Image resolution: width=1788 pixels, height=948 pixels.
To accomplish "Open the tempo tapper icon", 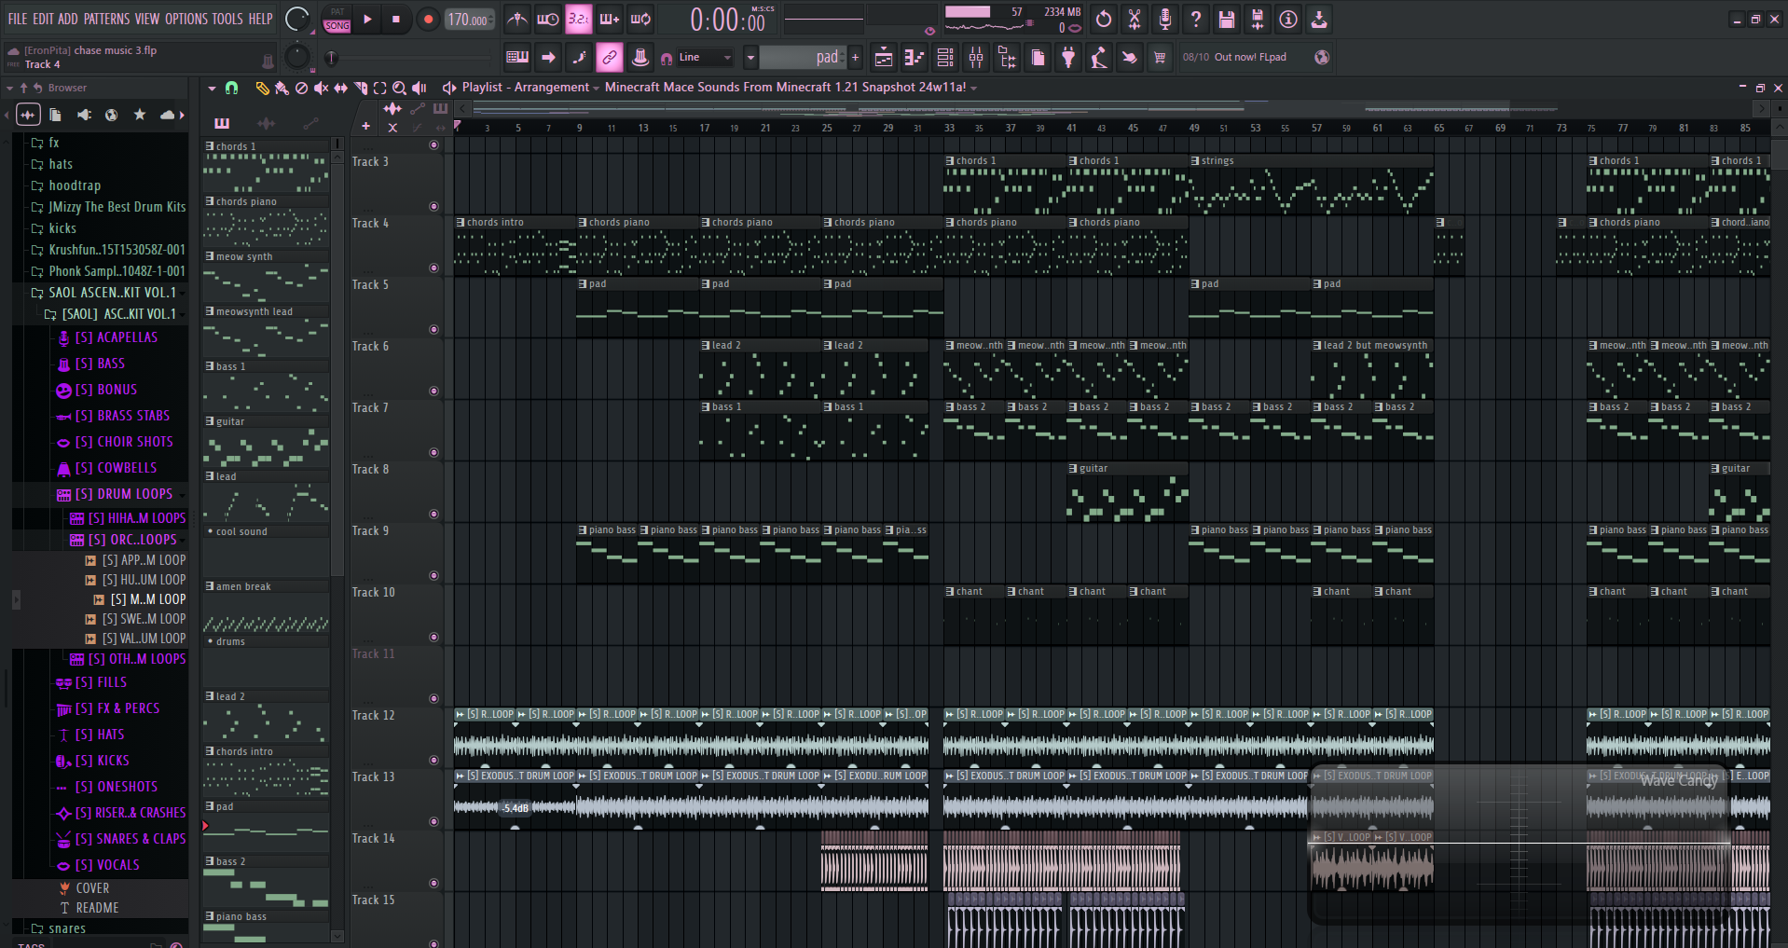I will 1099,58.
